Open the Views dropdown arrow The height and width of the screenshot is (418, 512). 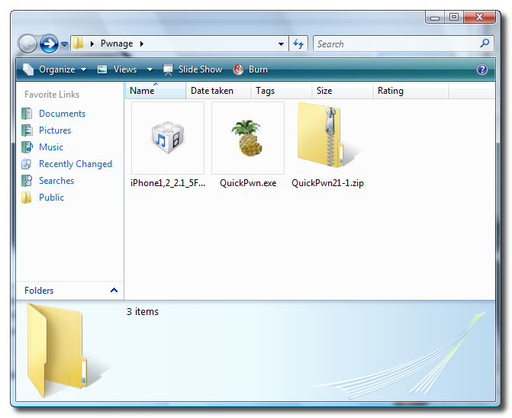pyautogui.click(x=150, y=69)
